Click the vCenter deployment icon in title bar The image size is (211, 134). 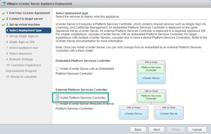tap(4, 4)
